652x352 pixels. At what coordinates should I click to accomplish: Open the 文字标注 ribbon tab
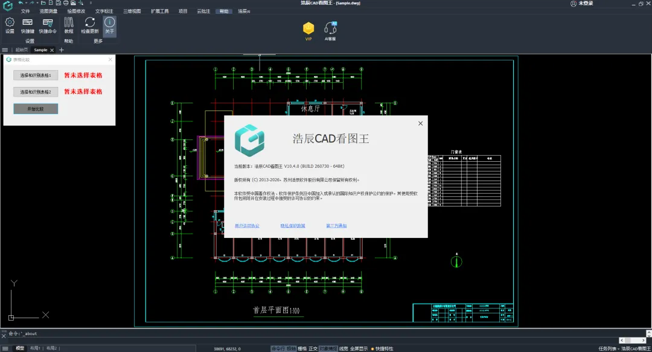pyautogui.click(x=104, y=11)
